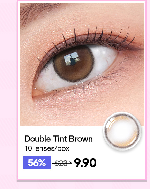Click the crossed-out $23 original price

pos(61,163)
